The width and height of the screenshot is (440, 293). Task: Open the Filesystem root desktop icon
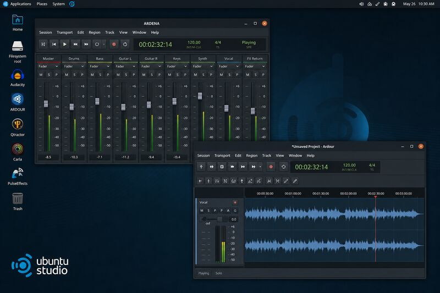coord(18,52)
